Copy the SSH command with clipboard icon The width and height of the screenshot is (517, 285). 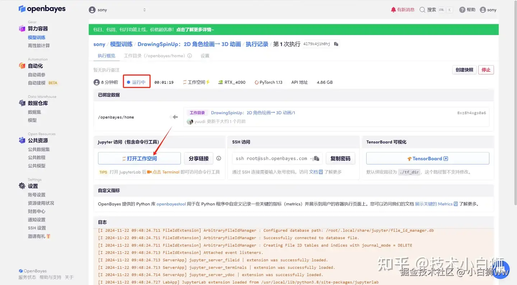(317, 158)
